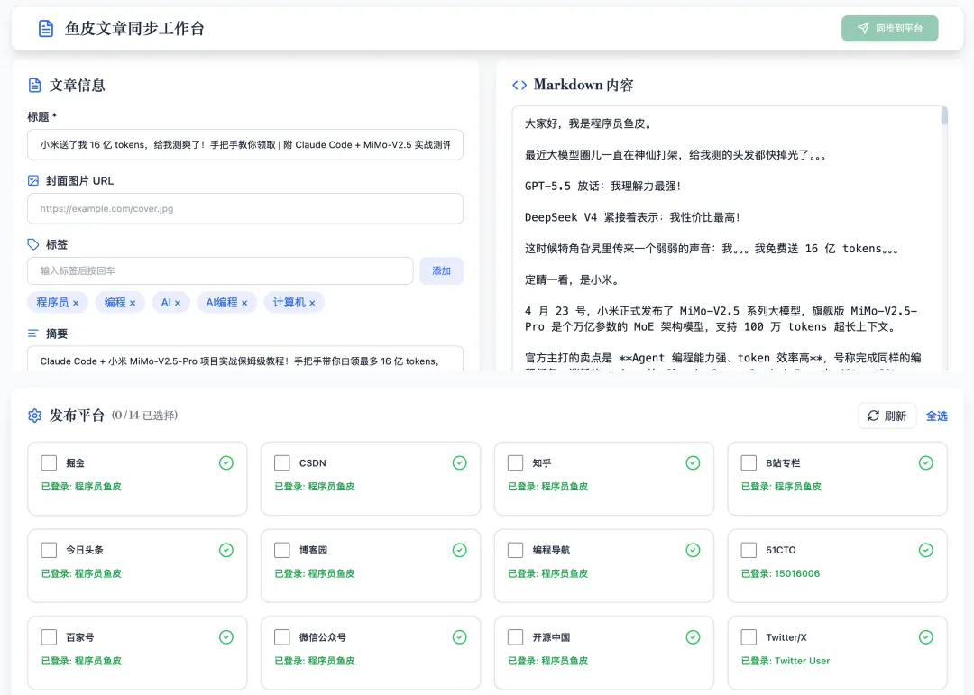This screenshot has height=695, width=974.
Task: Click the Markdown 内容 code brackets icon
Action: coord(519,85)
